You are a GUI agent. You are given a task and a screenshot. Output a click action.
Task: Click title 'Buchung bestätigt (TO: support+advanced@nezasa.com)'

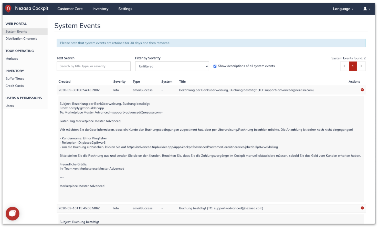point(221,208)
